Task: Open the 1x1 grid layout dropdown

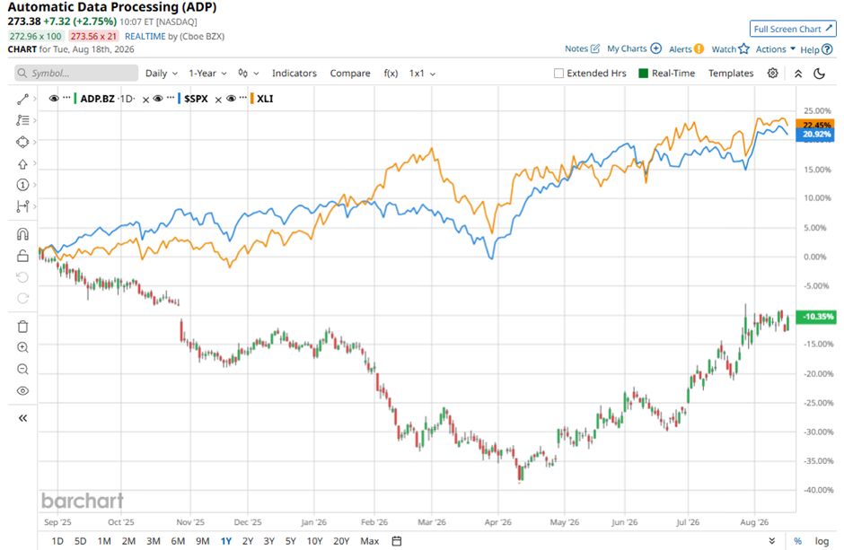Action: (x=422, y=73)
